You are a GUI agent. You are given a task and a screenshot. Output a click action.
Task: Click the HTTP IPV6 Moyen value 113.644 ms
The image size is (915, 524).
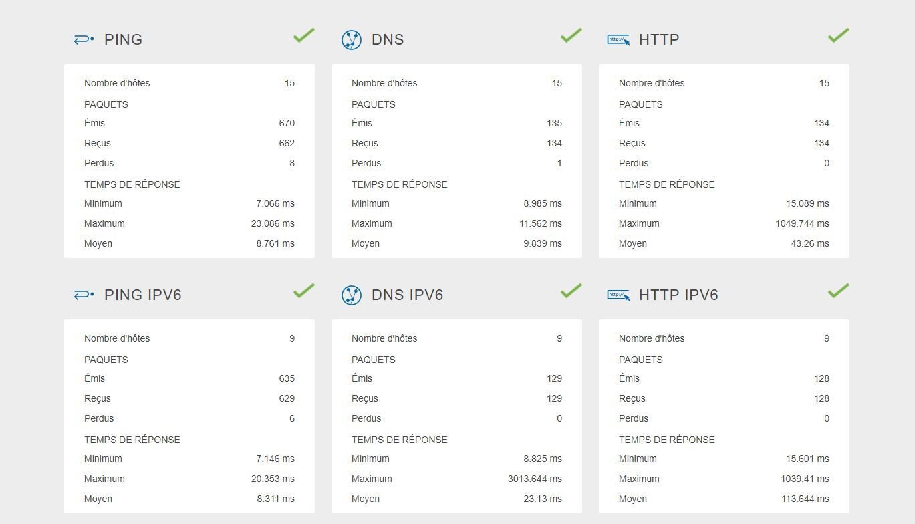pos(805,499)
